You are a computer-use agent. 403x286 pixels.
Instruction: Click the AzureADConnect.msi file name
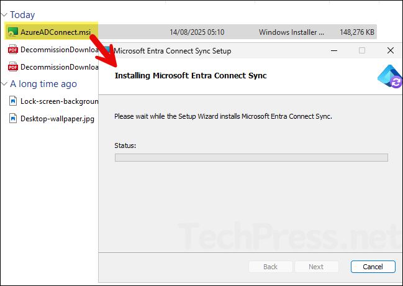55,32
